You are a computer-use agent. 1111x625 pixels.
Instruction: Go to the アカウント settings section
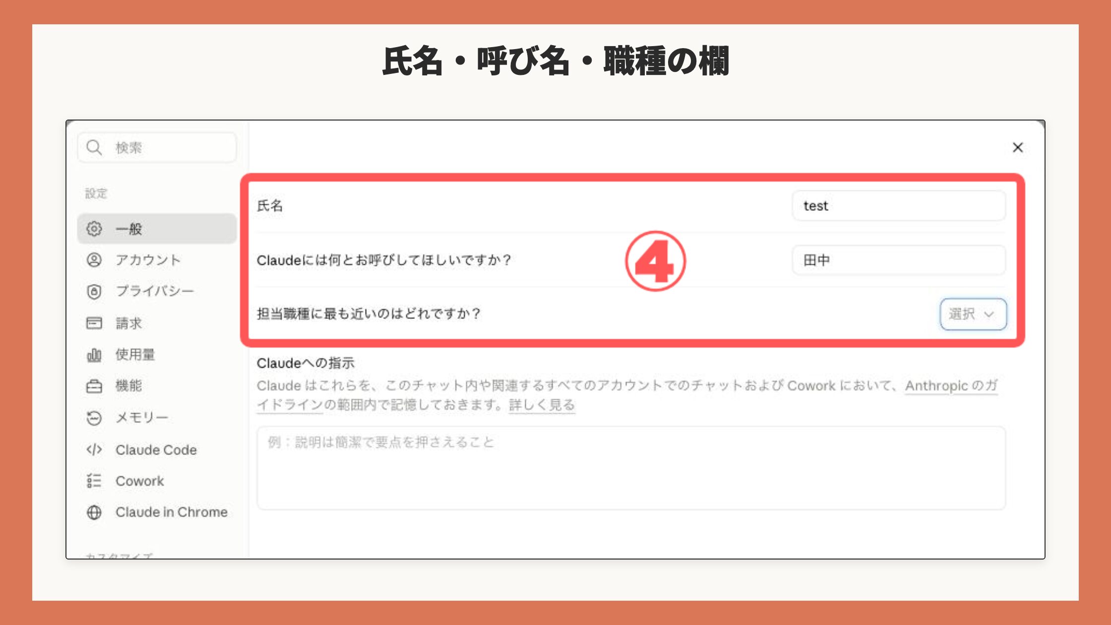click(x=157, y=260)
